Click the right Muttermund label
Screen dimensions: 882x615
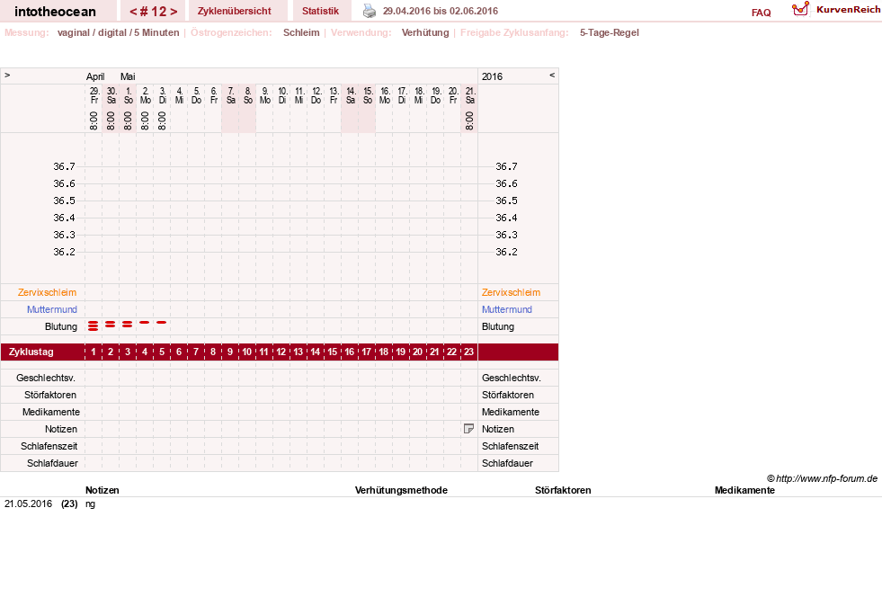click(507, 309)
